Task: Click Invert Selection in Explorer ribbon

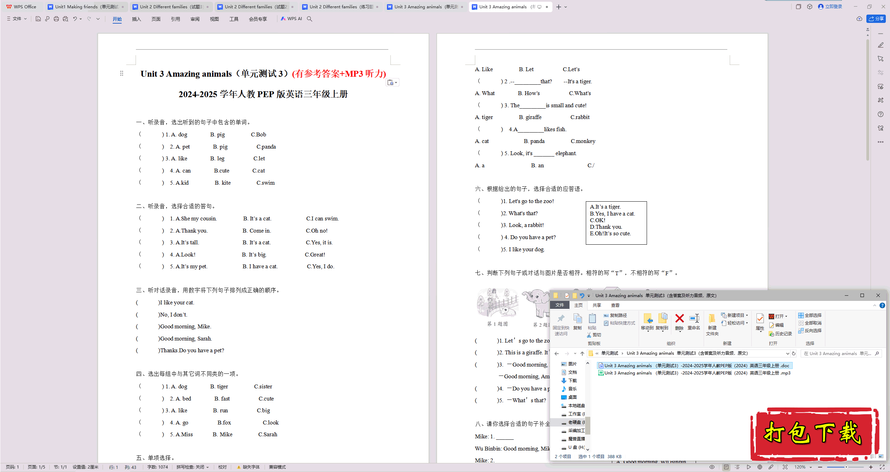Action: (810, 331)
